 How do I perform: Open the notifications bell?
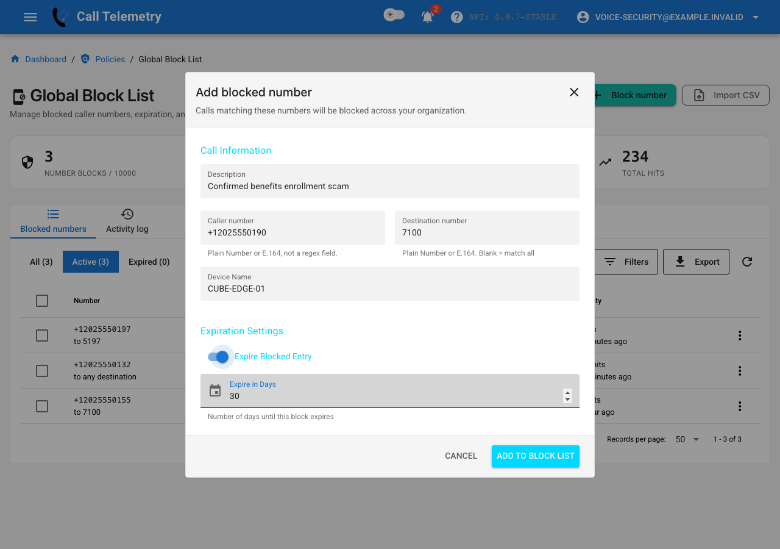428,17
